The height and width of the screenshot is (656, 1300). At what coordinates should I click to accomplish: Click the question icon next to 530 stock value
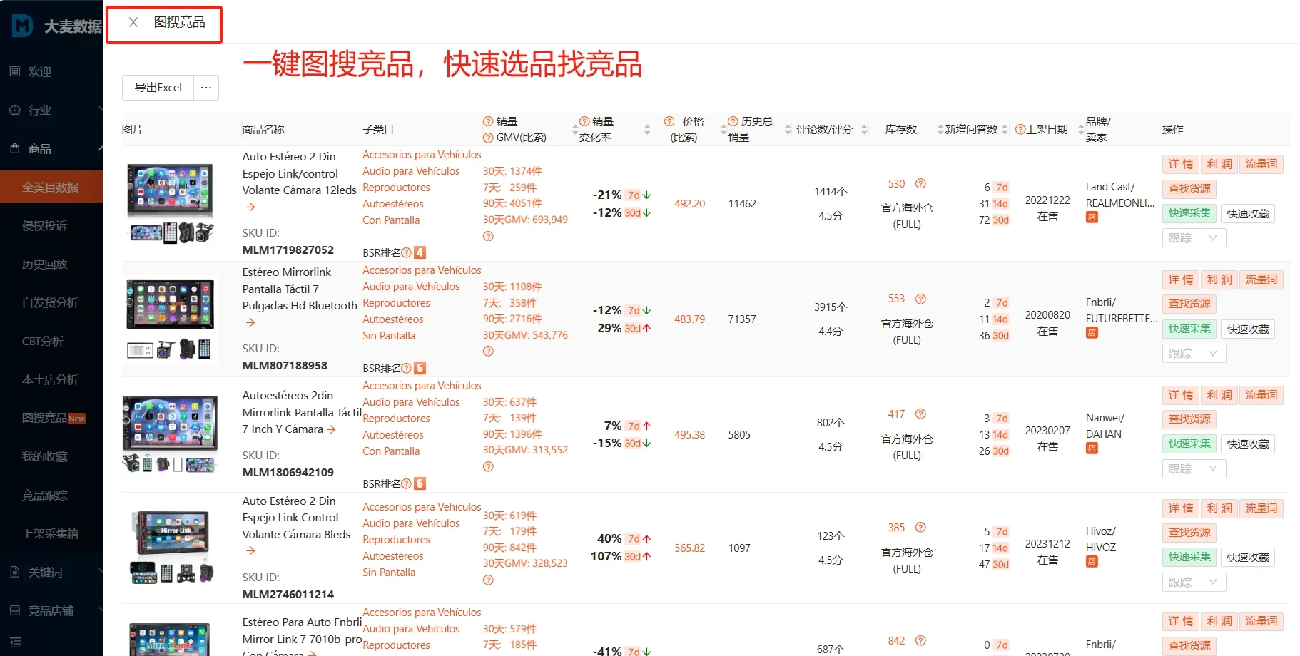(920, 183)
